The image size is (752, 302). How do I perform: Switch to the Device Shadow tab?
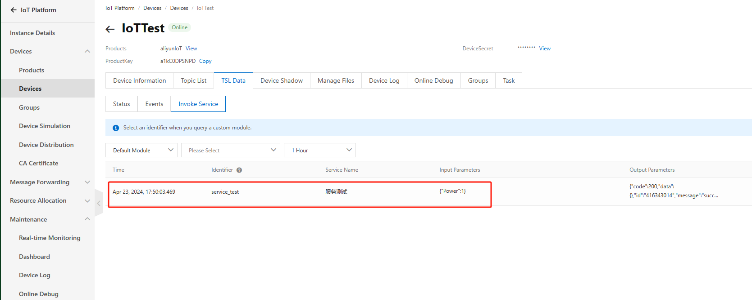pos(282,81)
